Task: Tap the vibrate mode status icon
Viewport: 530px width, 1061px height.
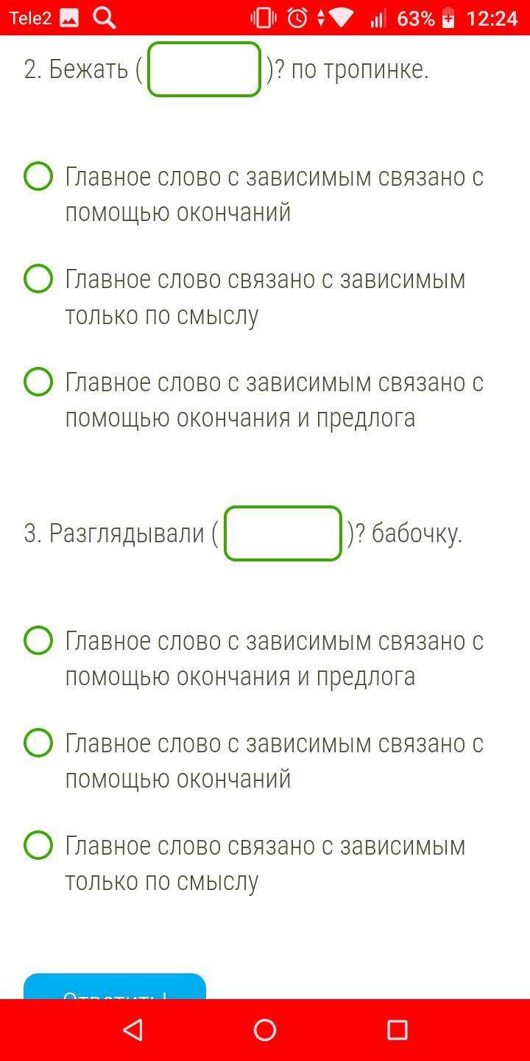Action: (x=263, y=18)
